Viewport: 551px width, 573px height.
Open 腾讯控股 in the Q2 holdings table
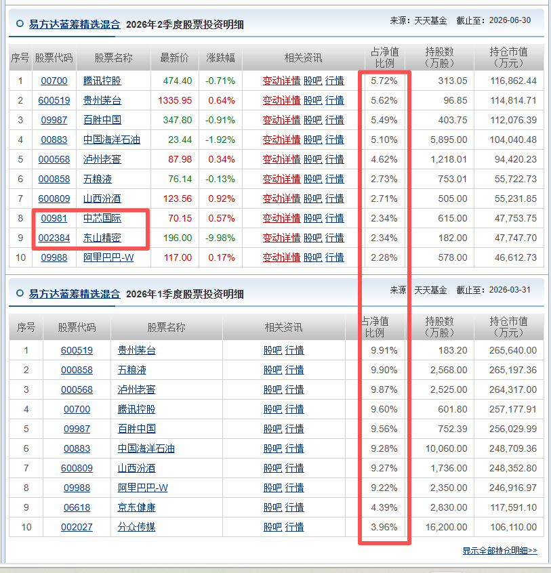pyautogui.click(x=102, y=81)
